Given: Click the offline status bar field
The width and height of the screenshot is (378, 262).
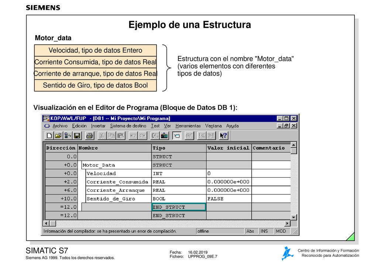Looking at the screenshot, I should pos(220,231).
